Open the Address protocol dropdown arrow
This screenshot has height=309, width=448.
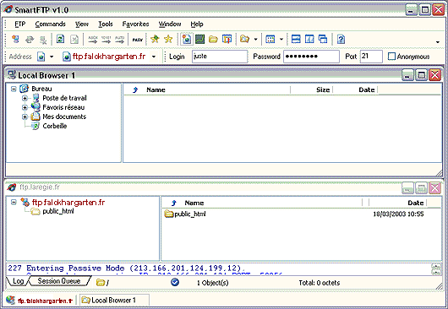52,57
